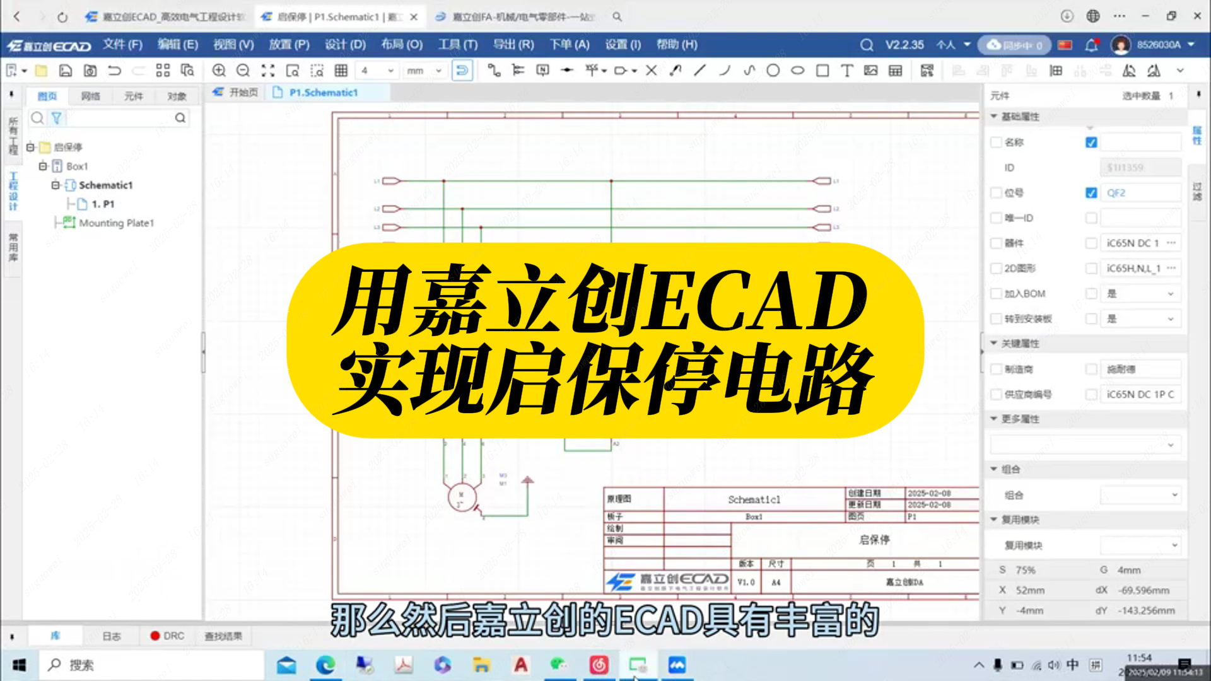The image size is (1211, 681).
Task: Select Mounting Plate1 in project tree
Action: point(116,223)
